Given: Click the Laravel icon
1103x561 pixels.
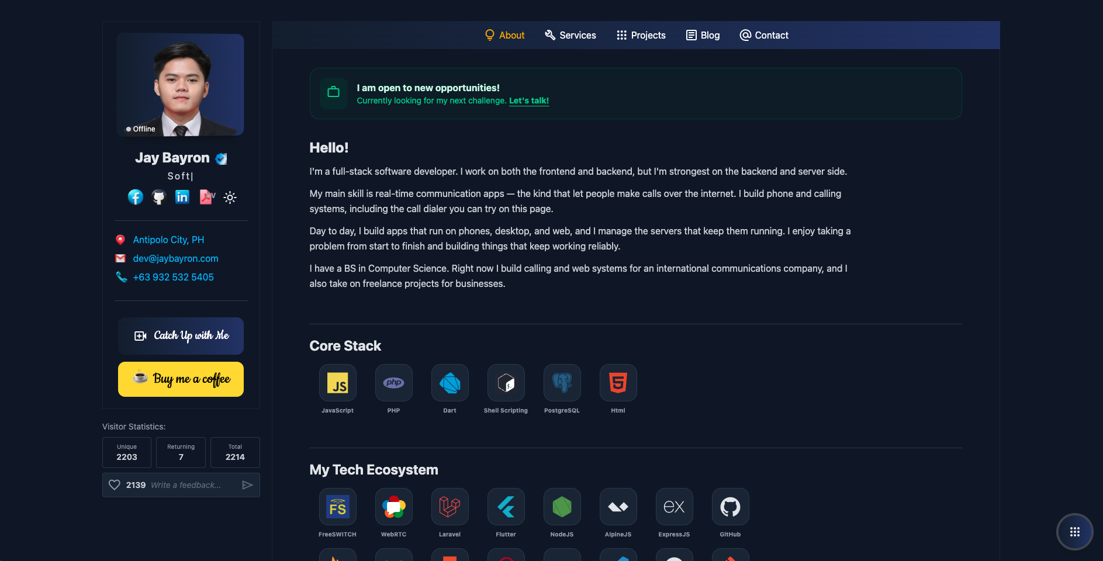Looking at the screenshot, I should pyautogui.click(x=450, y=507).
